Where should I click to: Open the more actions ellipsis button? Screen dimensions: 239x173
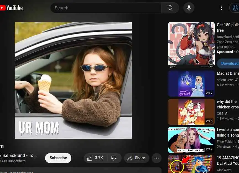pyautogui.click(x=156, y=158)
